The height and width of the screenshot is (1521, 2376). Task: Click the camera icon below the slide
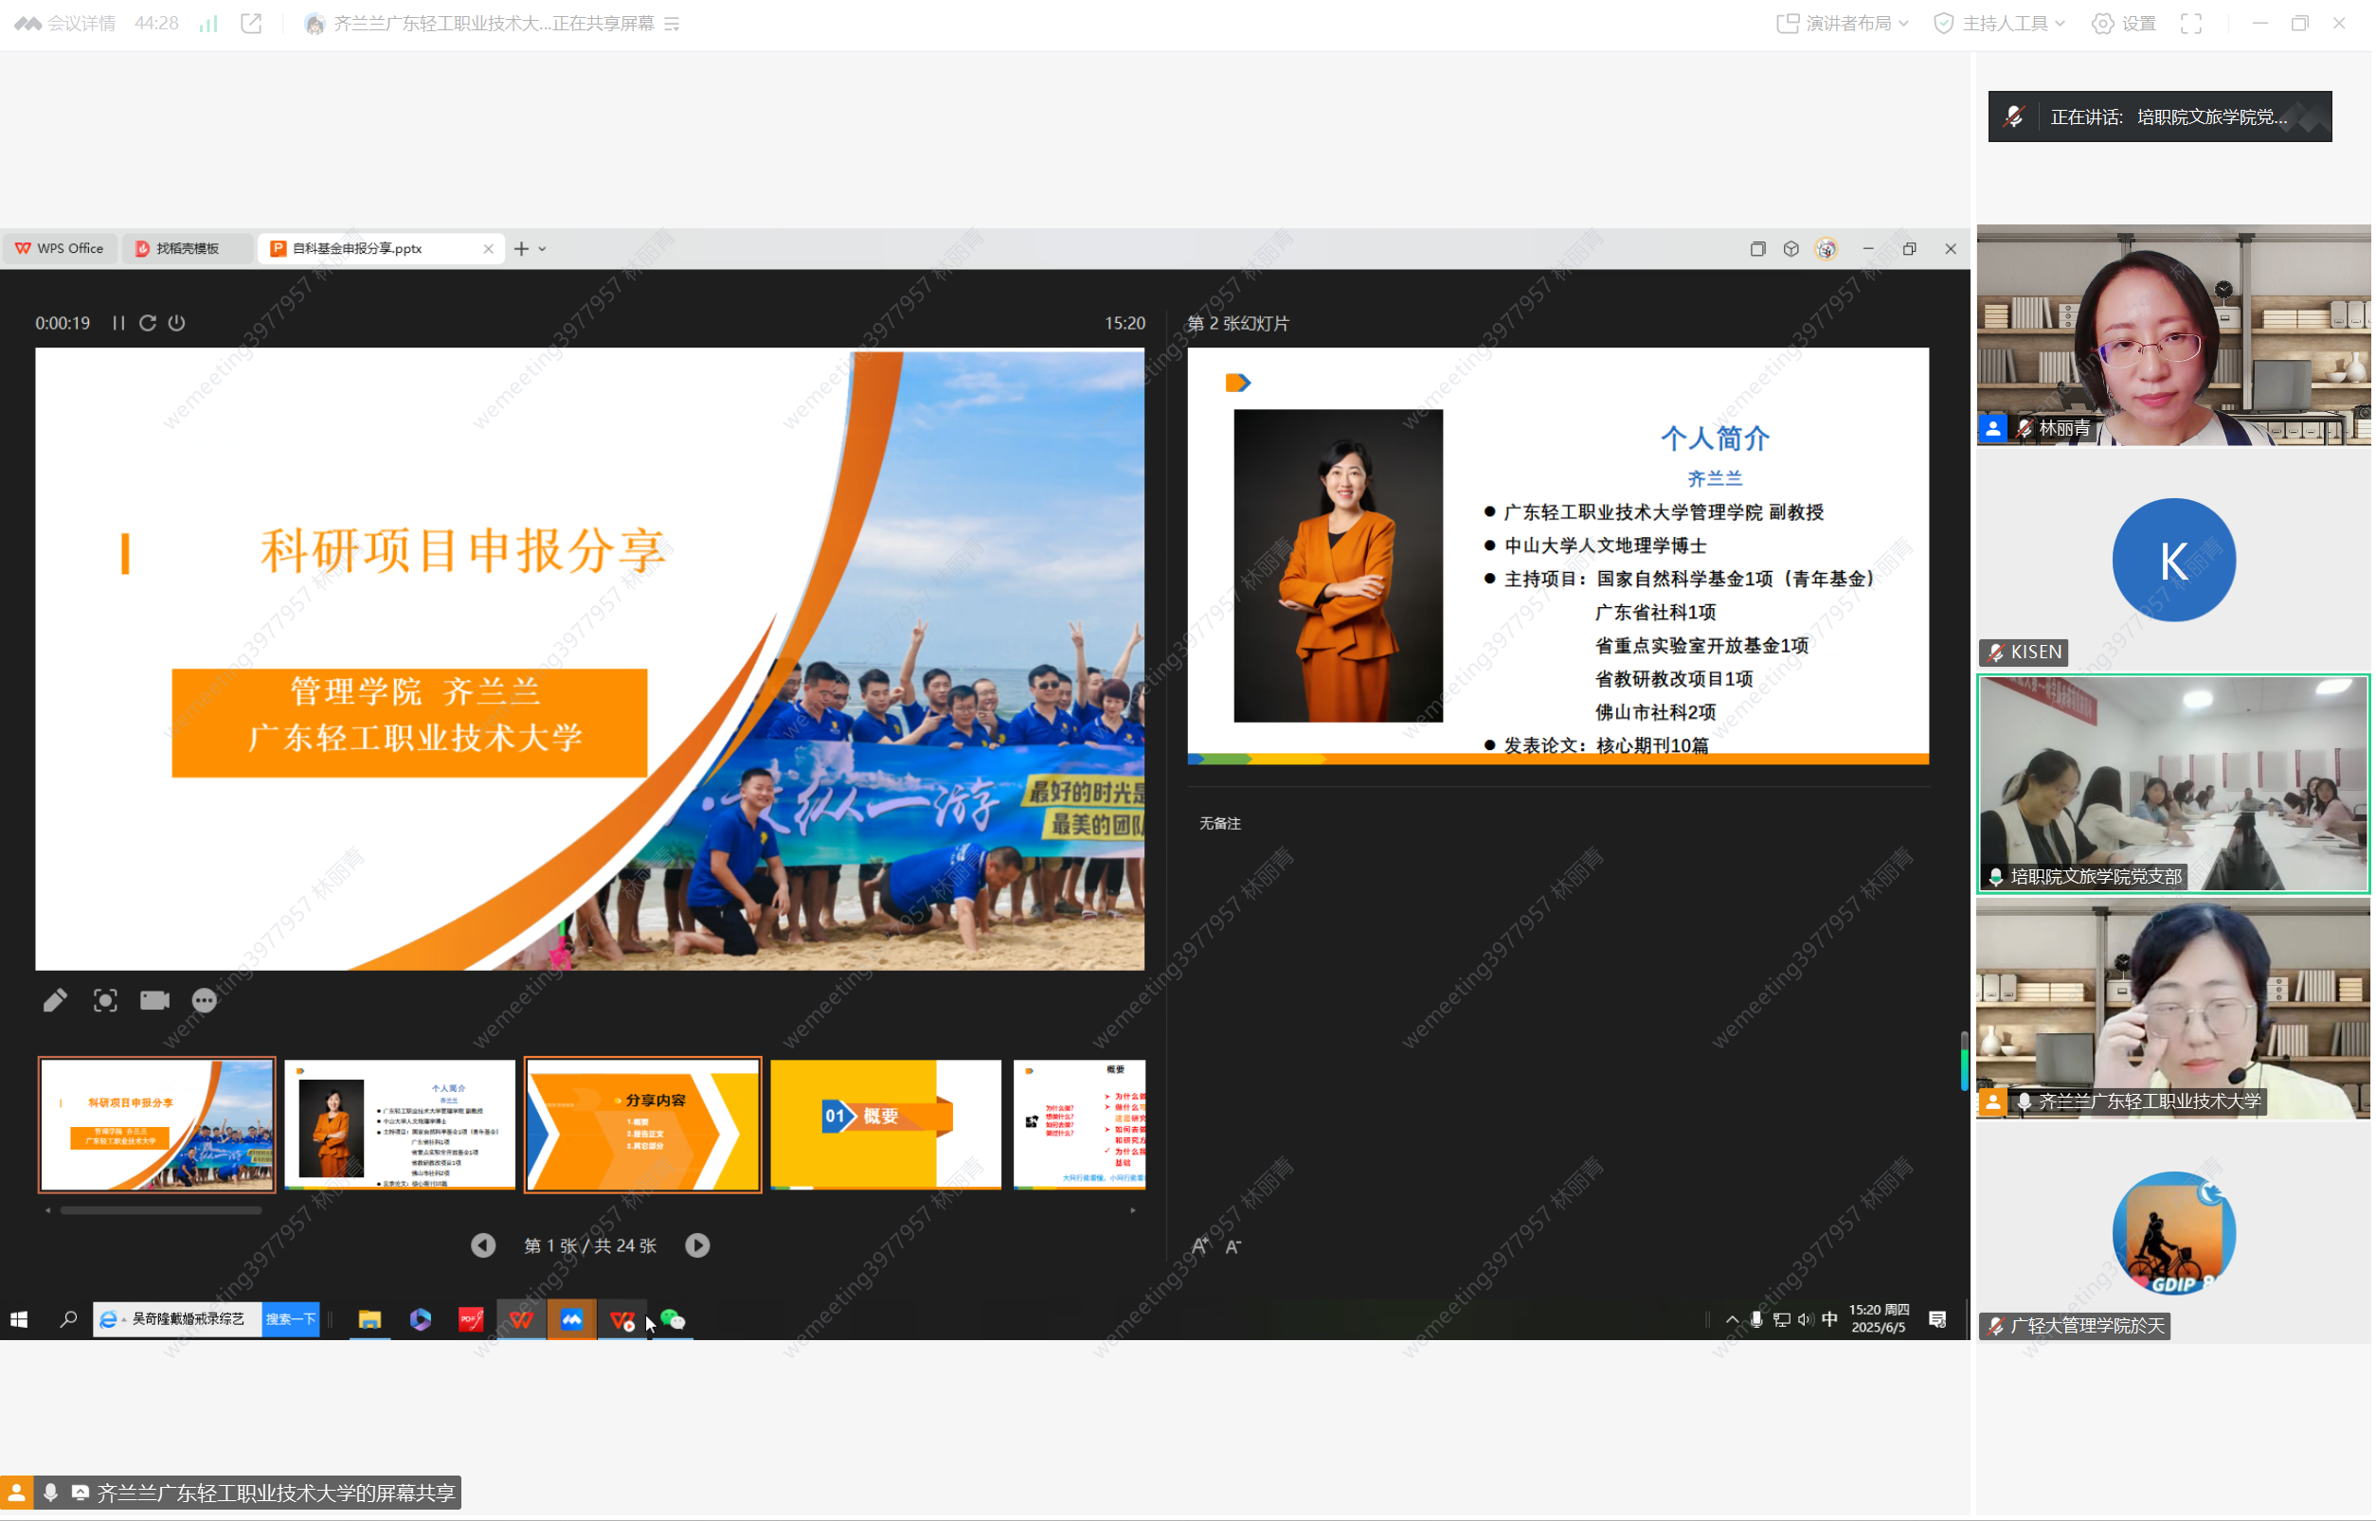pos(154,1000)
